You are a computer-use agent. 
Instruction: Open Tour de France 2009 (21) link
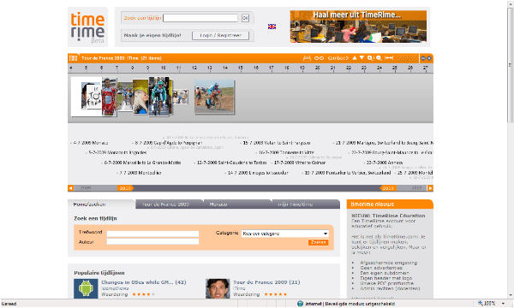[266, 282]
